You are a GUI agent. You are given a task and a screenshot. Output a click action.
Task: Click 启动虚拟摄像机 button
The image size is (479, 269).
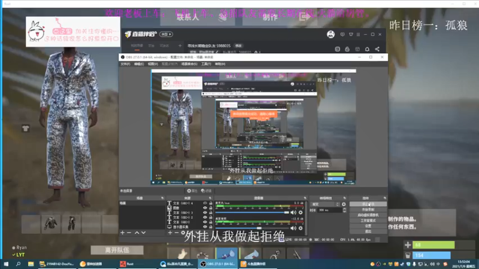click(x=368, y=215)
